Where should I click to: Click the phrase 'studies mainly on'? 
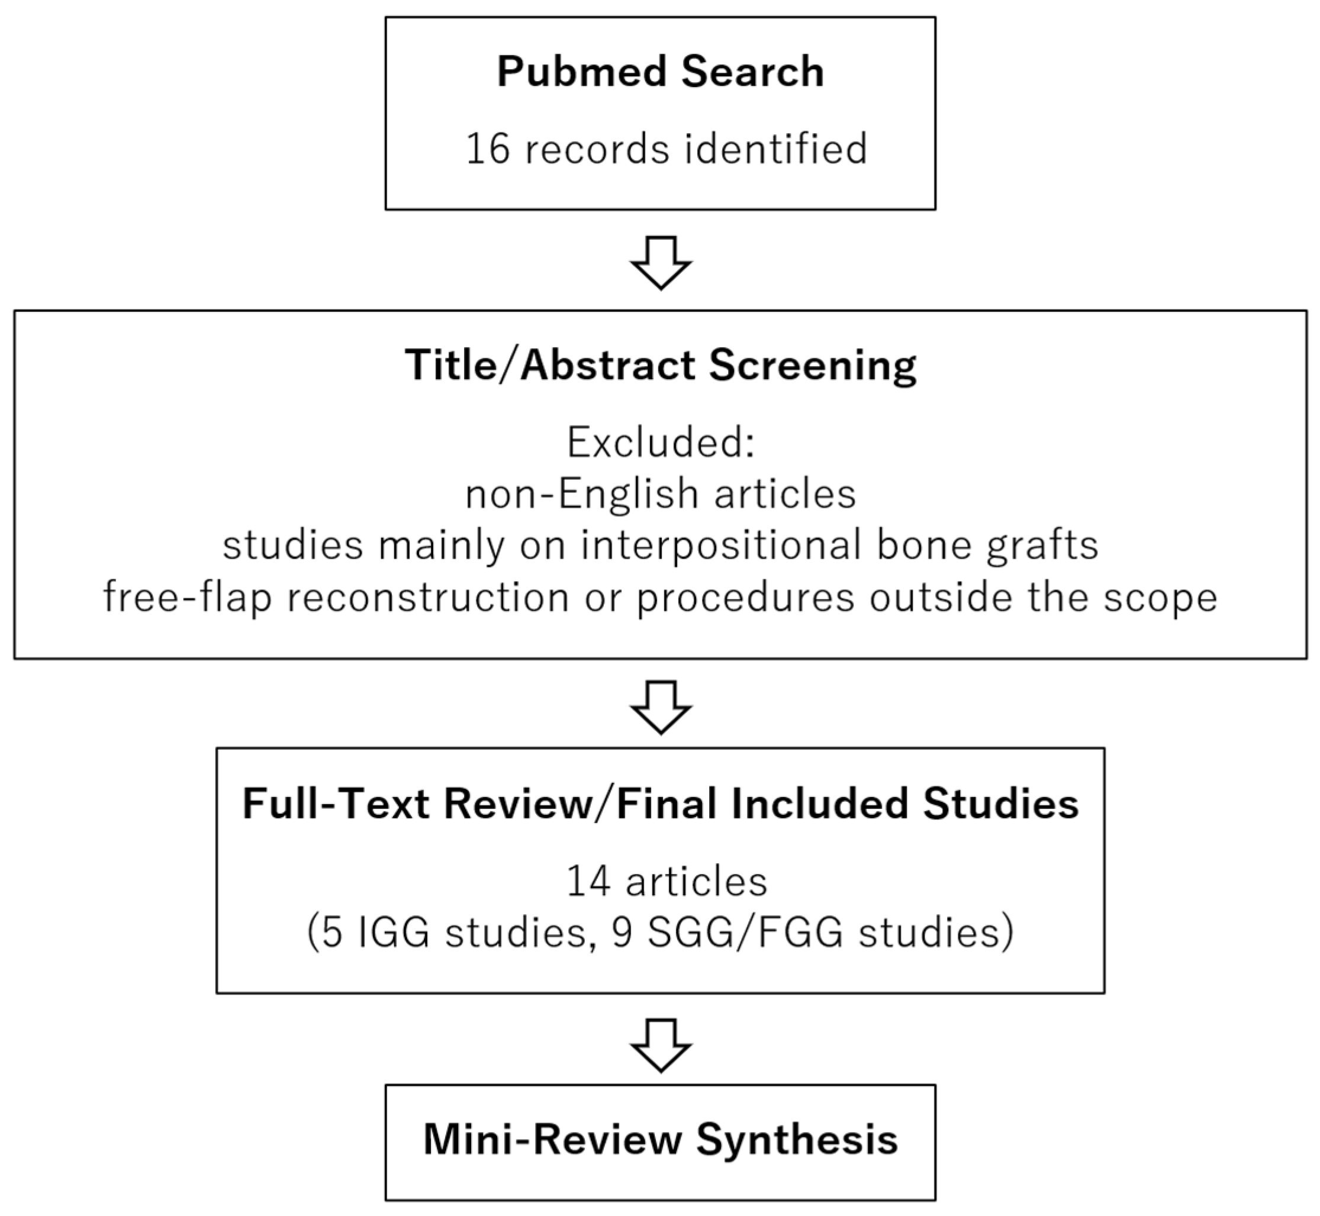point(394,546)
